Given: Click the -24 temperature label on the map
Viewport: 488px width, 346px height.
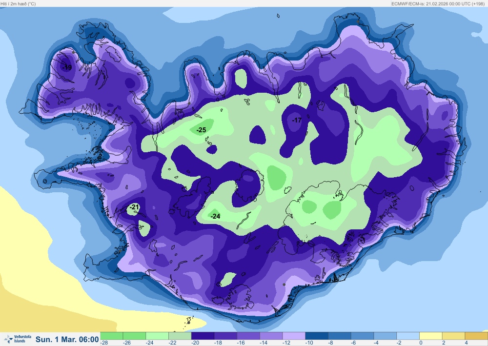Looking at the screenshot, I should 215,216.
